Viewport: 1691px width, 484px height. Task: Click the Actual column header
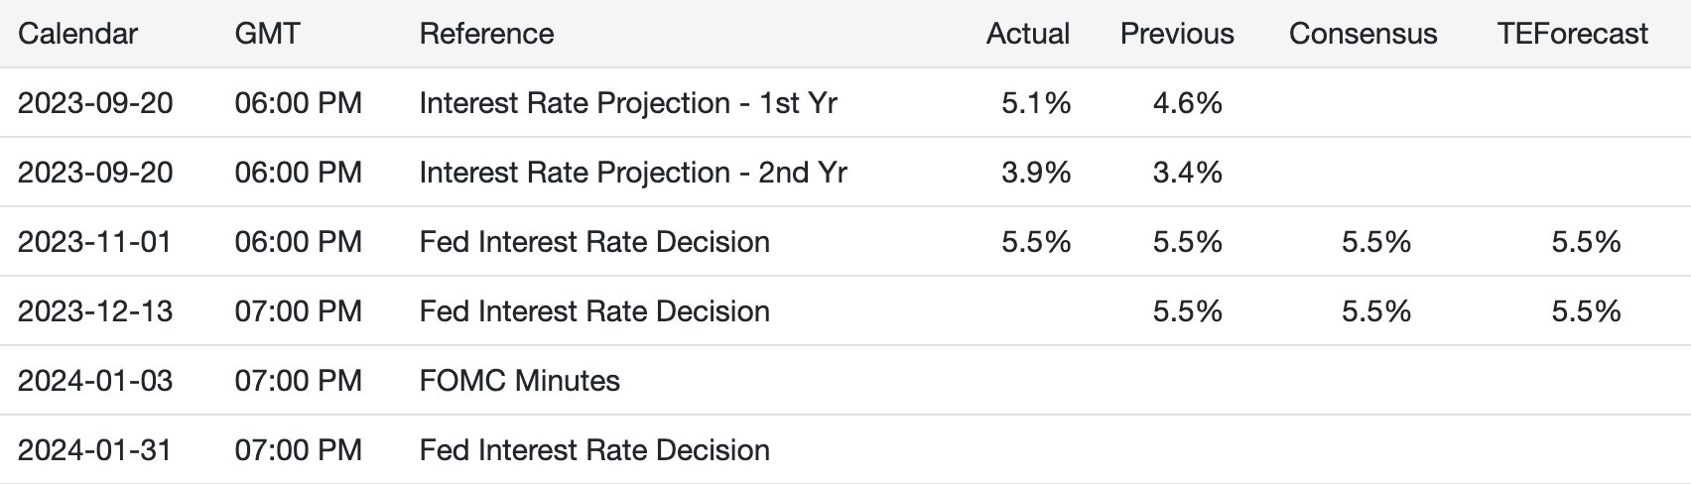[1028, 34]
